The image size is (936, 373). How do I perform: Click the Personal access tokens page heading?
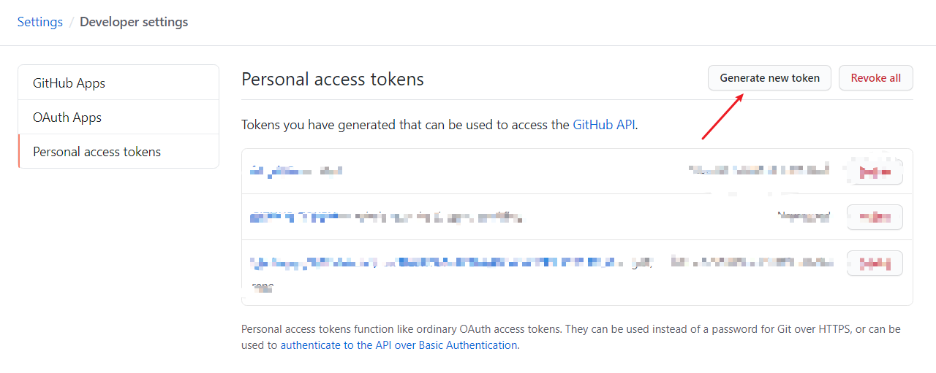click(333, 79)
